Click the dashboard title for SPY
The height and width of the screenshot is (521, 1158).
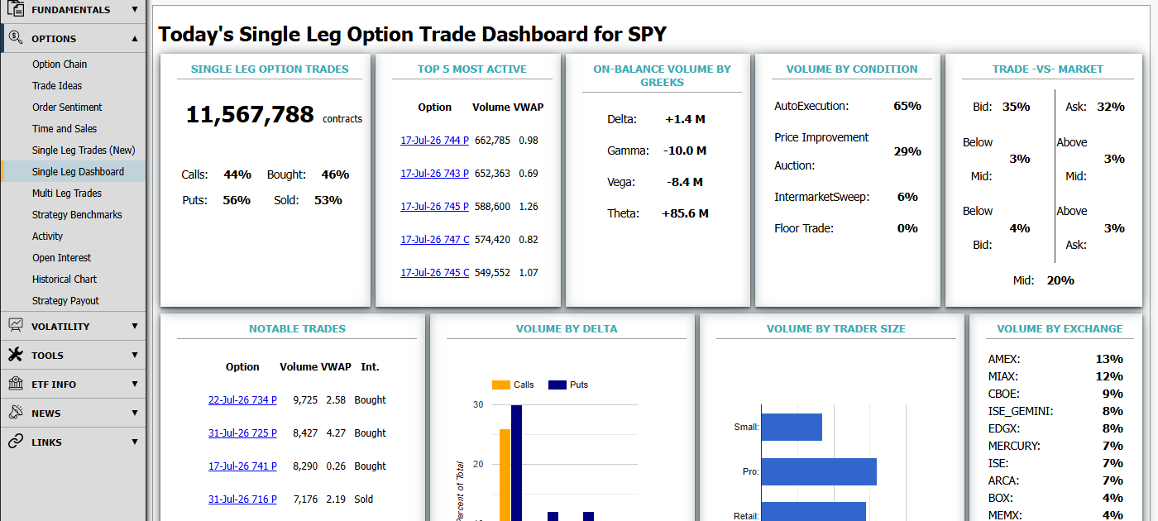[x=413, y=34]
